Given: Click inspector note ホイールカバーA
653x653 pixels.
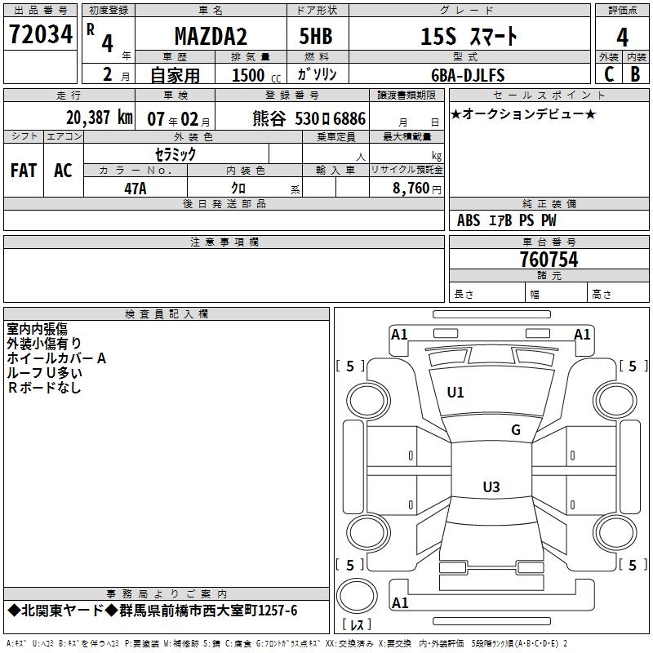Looking at the screenshot, I should pyautogui.click(x=56, y=358).
